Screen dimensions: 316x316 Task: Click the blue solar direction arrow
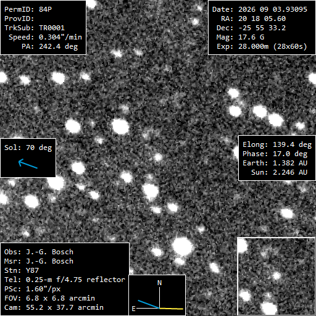pyautogui.click(x=28, y=164)
